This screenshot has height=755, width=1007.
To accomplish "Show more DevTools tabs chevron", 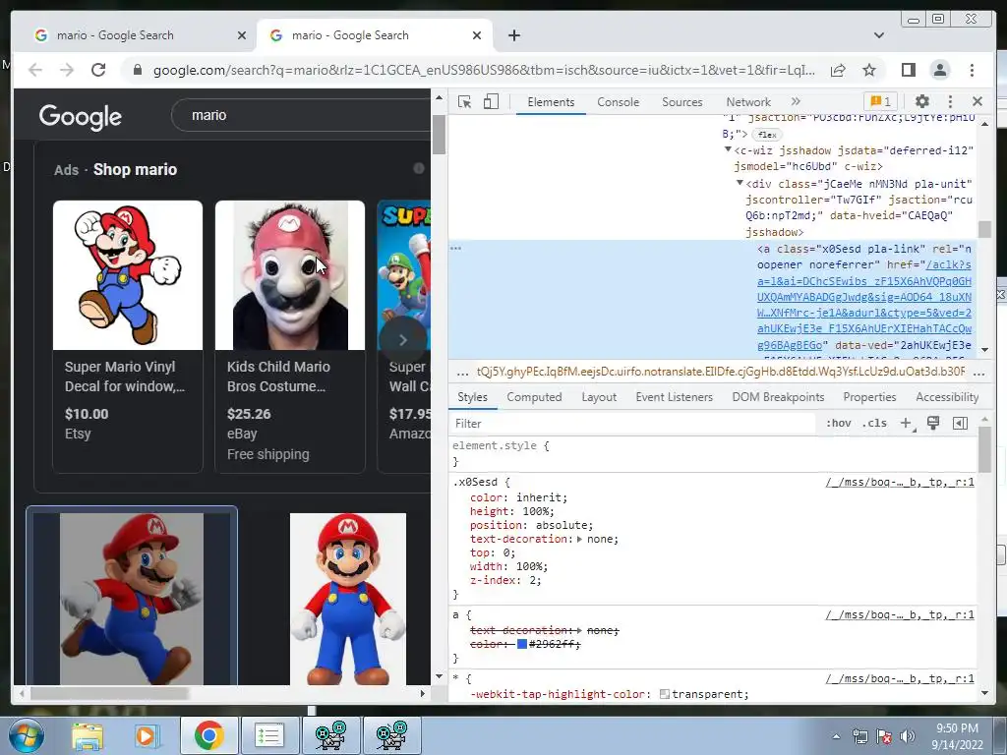I will click(796, 101).
